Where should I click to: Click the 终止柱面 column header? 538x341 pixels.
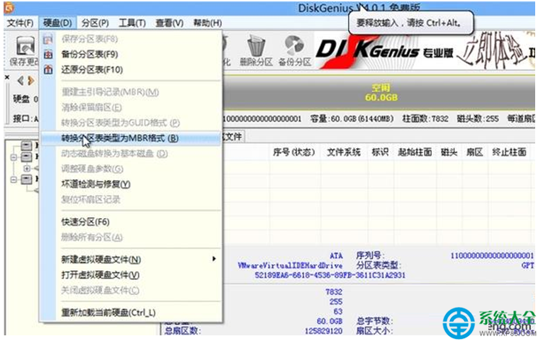509,152
